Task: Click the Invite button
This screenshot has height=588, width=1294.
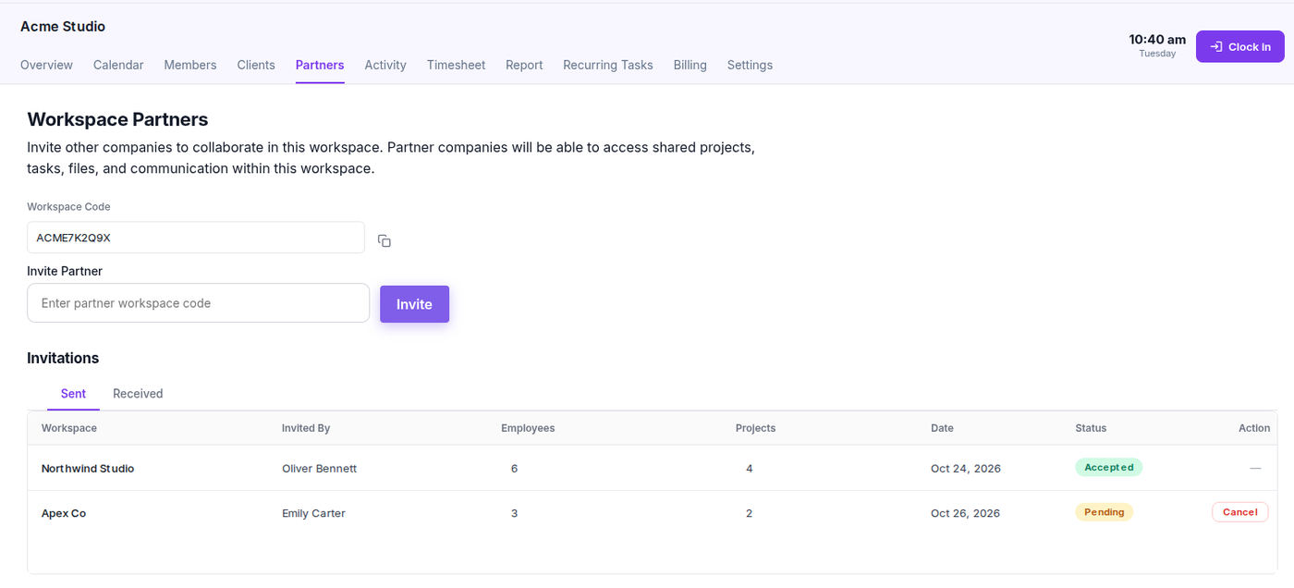Action: pos(414,304)
